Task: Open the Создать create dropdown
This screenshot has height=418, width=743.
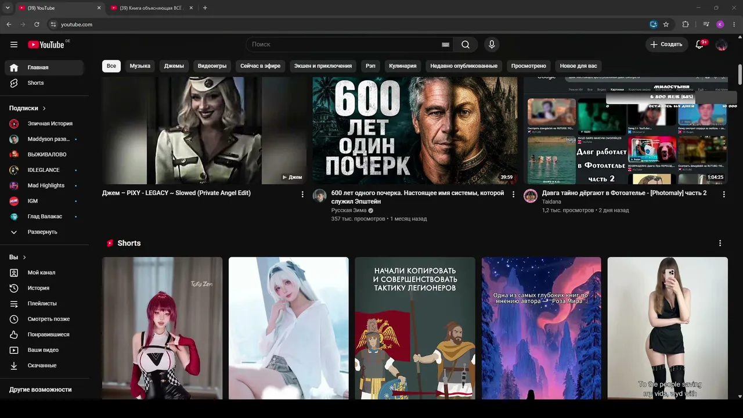Action: tap(666, 45)
